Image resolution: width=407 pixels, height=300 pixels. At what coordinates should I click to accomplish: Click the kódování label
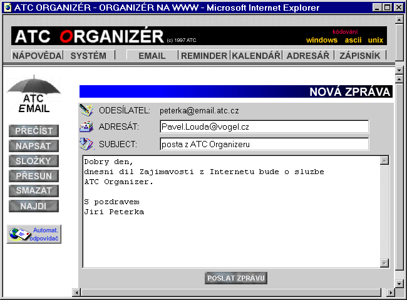point(345,32)
